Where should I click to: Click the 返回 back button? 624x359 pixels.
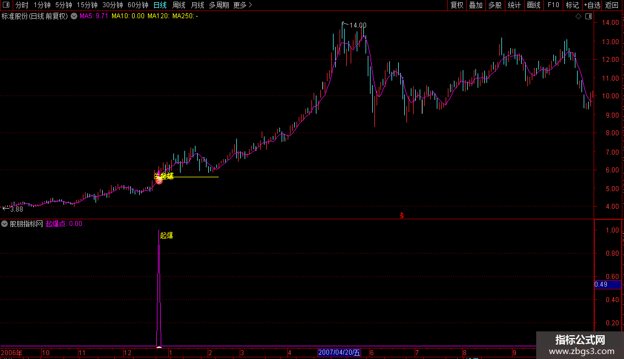point(612,5)
